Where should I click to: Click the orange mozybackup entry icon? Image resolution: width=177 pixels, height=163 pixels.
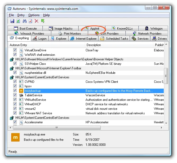pos(21,91)
